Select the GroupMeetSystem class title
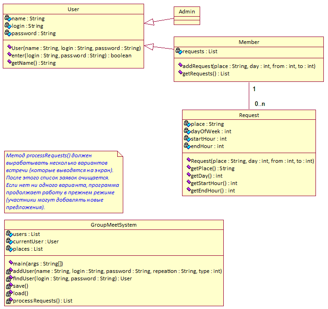This screenshot has width=328, height=309. pos(114,225)
